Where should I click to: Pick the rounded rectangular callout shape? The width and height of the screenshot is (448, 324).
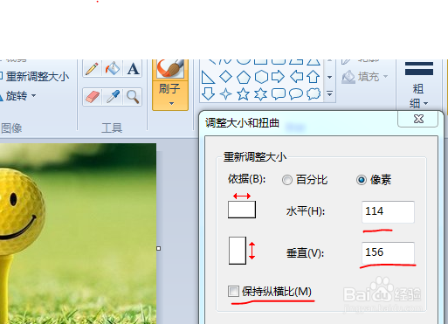pyautogui.click(x=279, y=94)
